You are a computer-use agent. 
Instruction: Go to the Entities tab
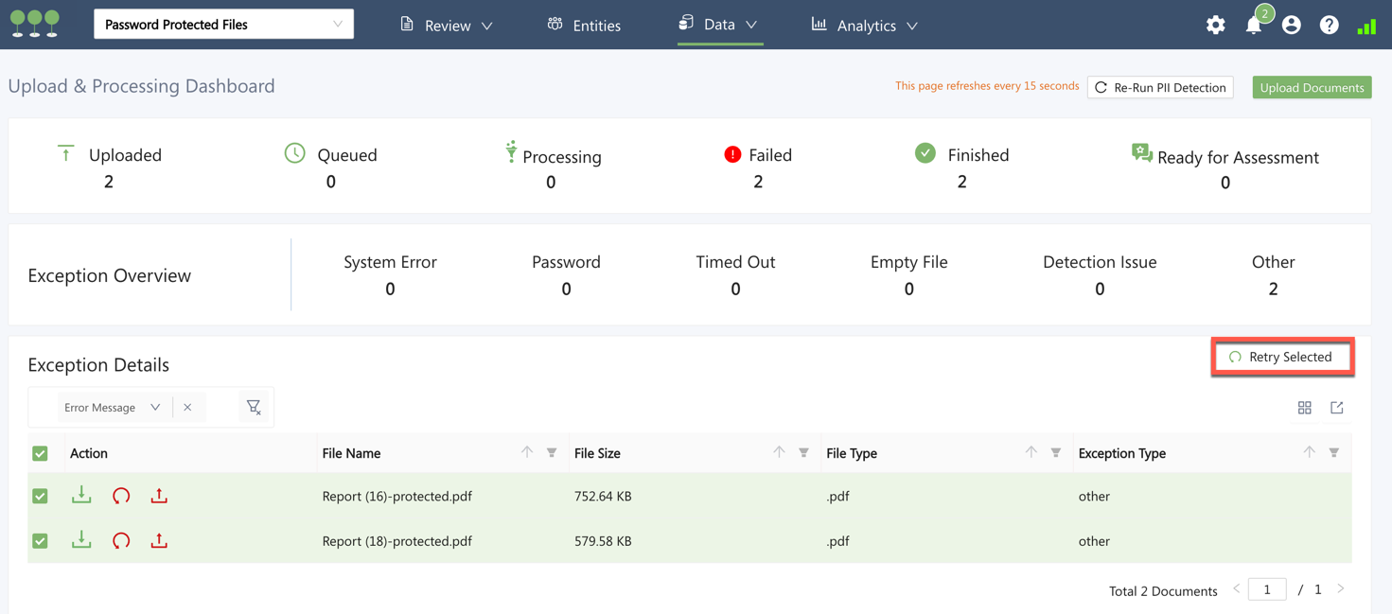tap(584, 26)
